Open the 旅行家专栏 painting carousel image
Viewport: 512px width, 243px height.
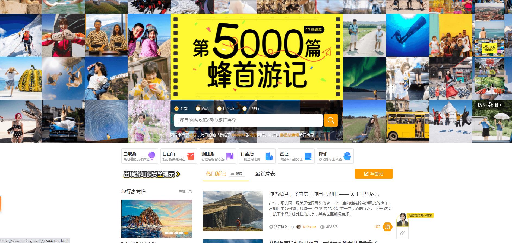point(157,219)
